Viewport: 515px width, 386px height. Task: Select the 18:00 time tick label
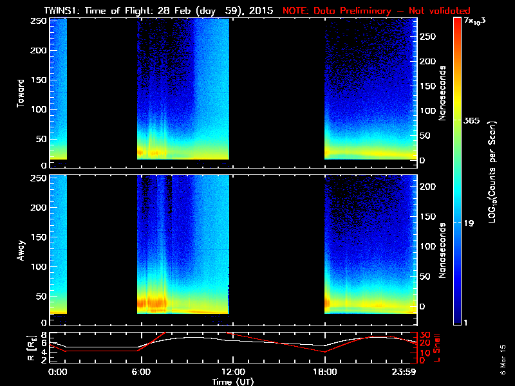324,372
